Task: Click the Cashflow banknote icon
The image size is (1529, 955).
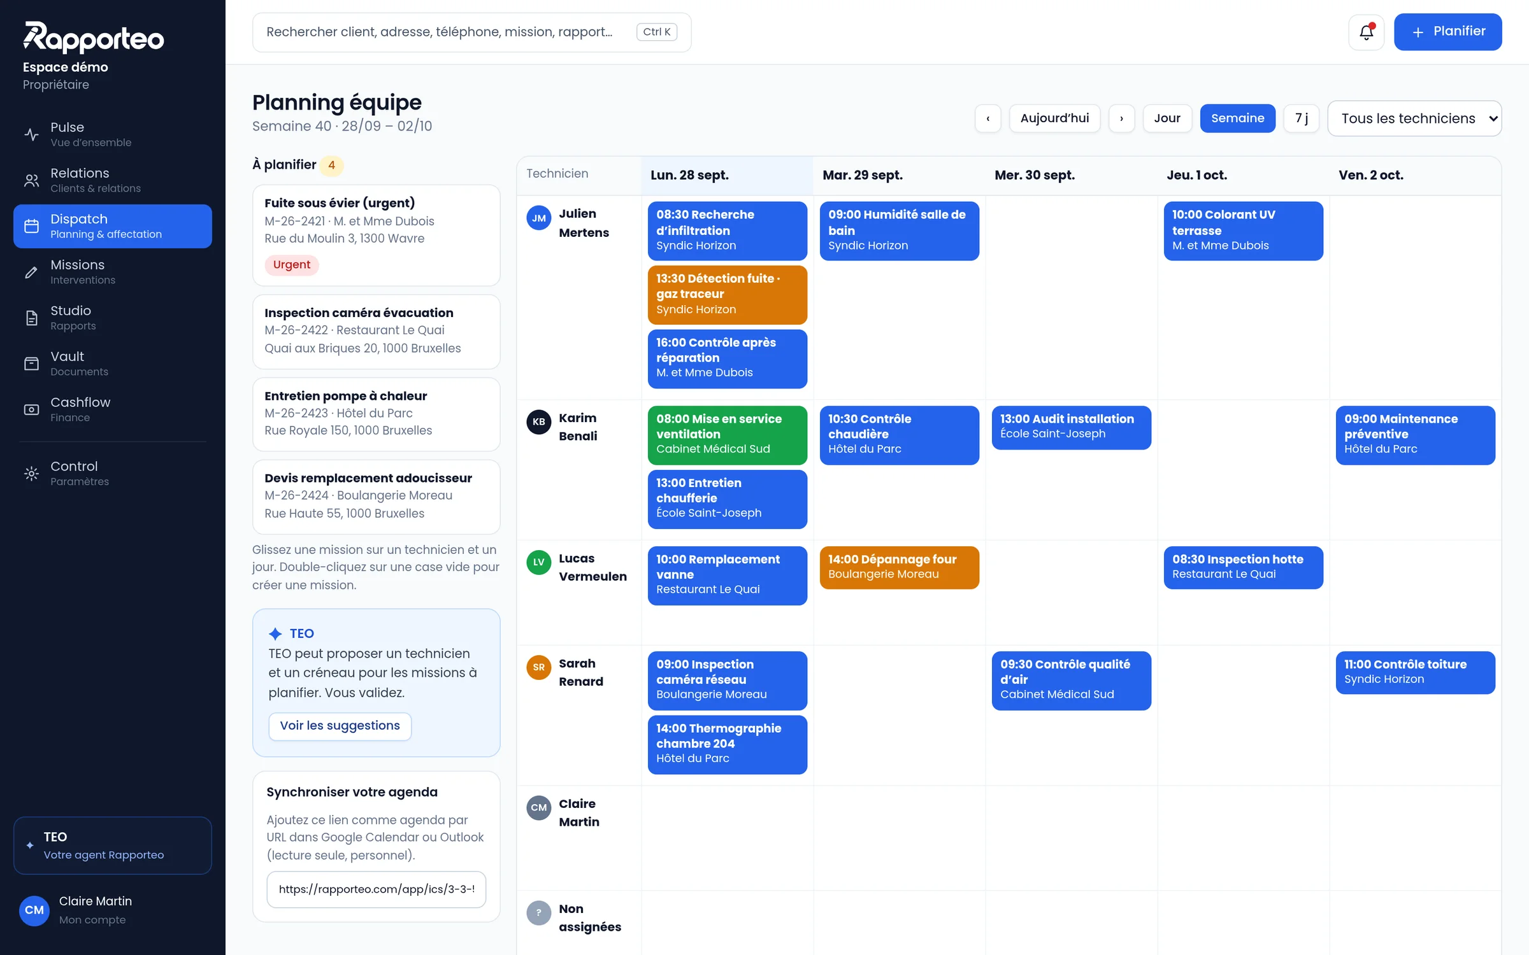Action: point(31,409)
